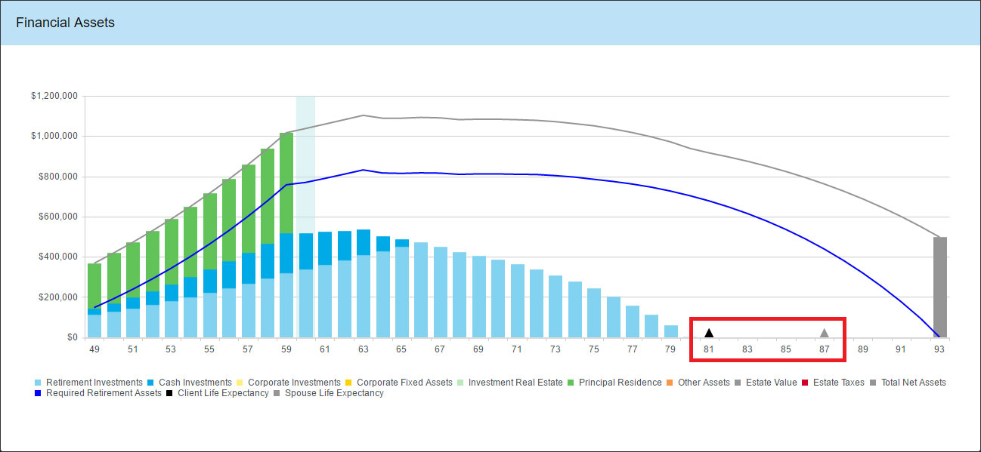Click the black Client Life Expectancy triangle marker
This screenshot has width=981, height=452.
click(709, 333)
